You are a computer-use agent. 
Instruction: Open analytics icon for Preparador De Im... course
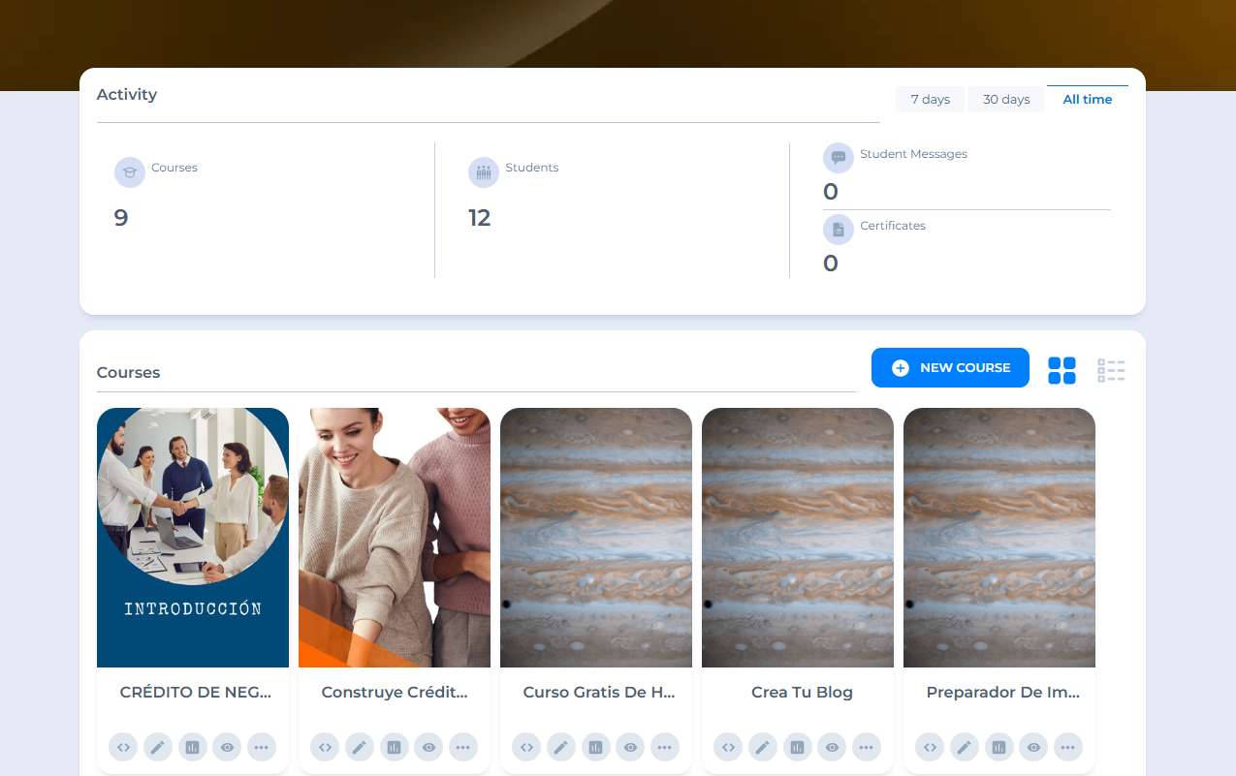[998, 747]
